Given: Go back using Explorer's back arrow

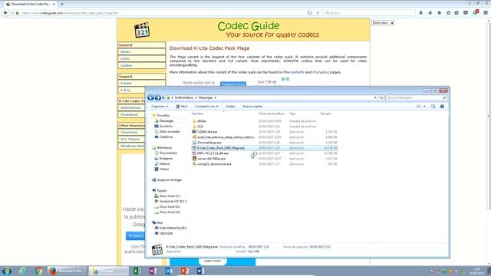Looking at the screenshot, I should pos(150,97).
